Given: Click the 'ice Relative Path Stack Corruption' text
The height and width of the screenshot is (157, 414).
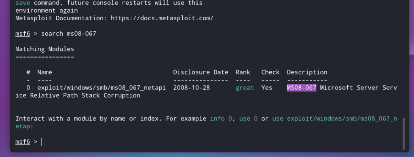Looking at the screenshot, I should click(78, 95).
